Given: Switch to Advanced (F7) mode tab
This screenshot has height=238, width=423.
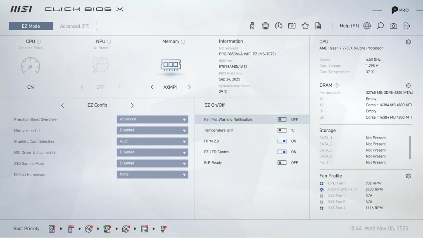Looking at the screenshot, I should point(75,26).
